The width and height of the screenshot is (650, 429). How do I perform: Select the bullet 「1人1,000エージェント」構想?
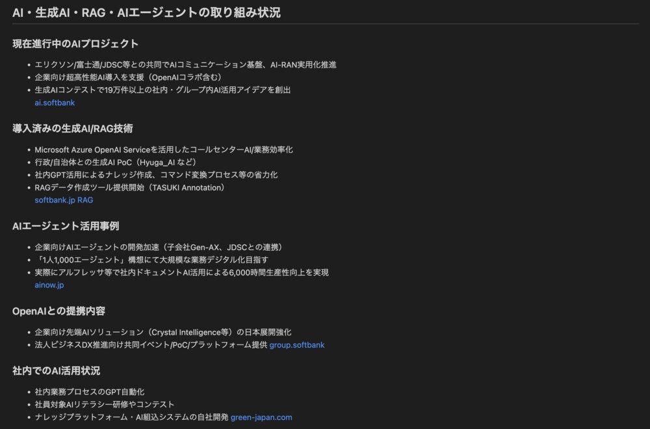[151, 260]
